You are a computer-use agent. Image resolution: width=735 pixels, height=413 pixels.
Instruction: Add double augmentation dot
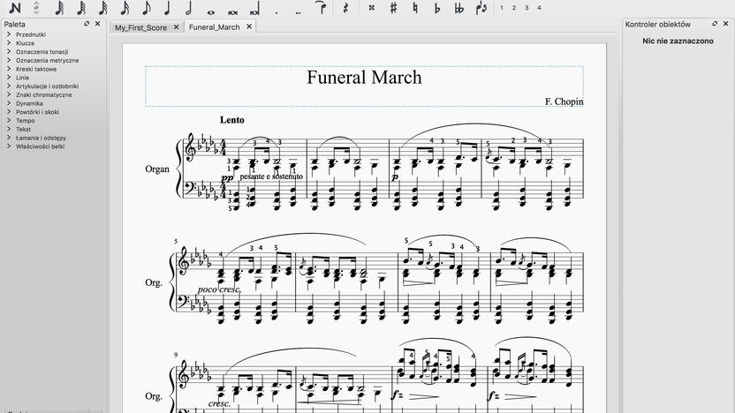(x=298, y=12)
